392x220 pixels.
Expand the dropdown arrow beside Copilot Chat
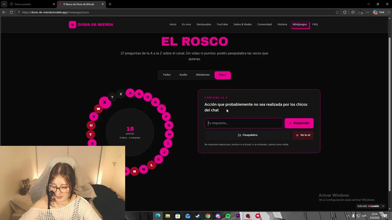click(x=388, y=12)
